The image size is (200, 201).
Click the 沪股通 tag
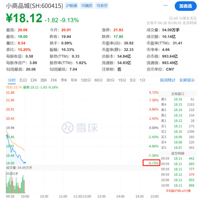[72, 6]
